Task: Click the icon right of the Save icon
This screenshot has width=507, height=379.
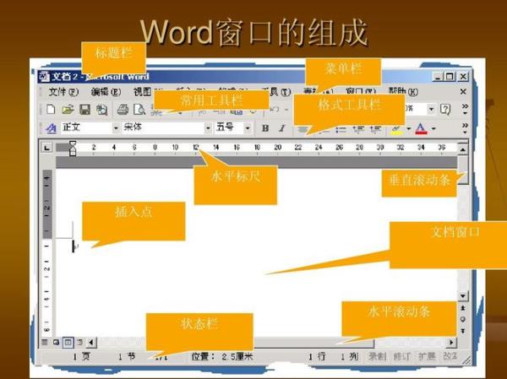Action: tap(102, 110)
